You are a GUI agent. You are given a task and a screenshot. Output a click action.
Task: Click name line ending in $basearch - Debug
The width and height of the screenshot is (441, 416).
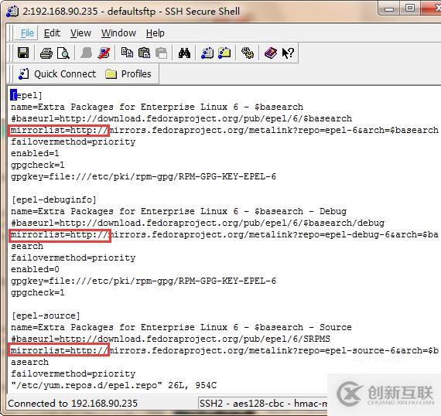point(179,211)
